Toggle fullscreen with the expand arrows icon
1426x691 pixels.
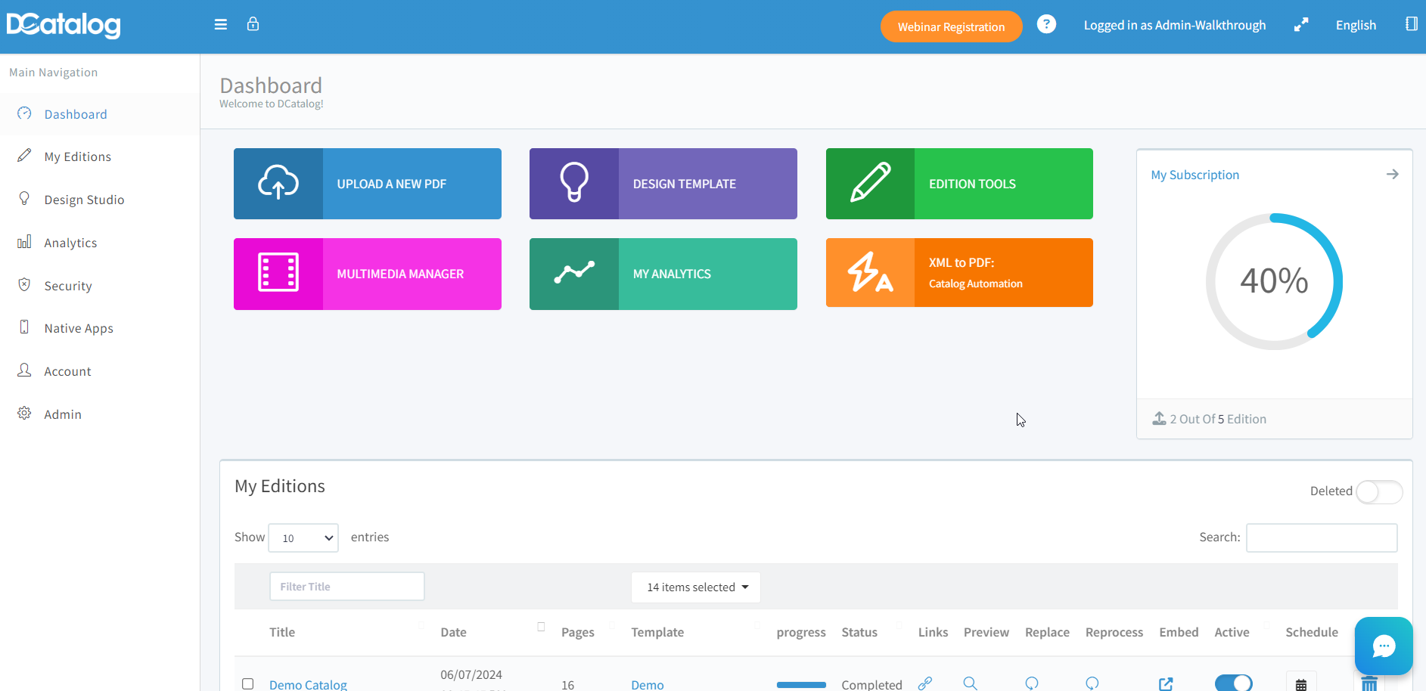click(1301, 25)
